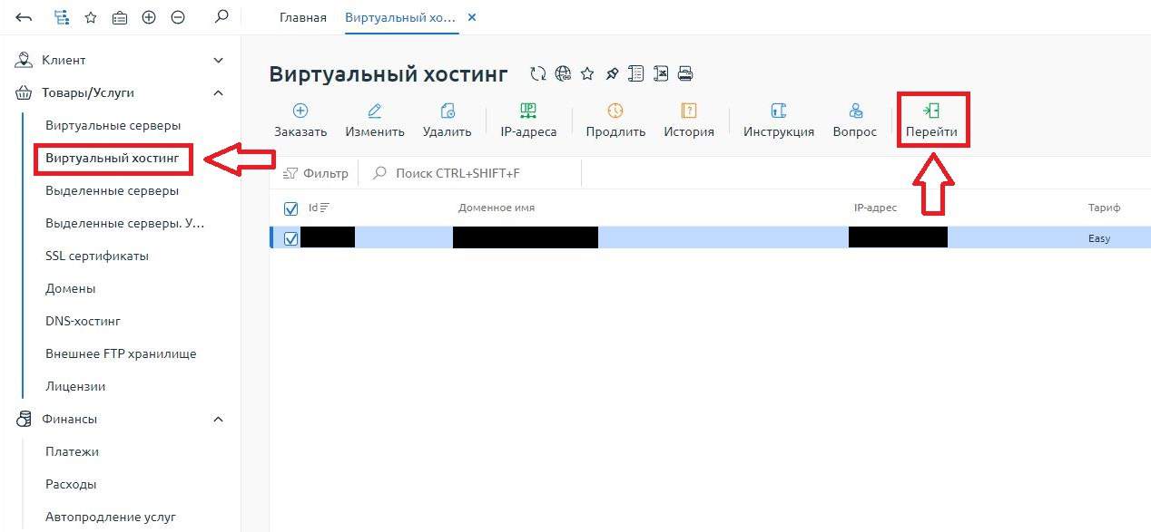Click the list document icon beside title
This screenshot has width=1151, height=532.
pos(636,74)
